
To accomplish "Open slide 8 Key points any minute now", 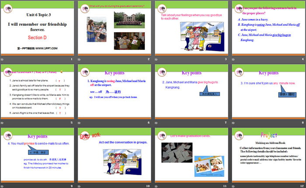I will click(x=268, y=92).
